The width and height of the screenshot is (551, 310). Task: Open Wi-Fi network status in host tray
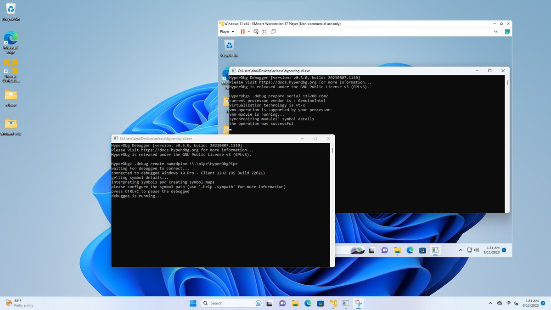509,303
